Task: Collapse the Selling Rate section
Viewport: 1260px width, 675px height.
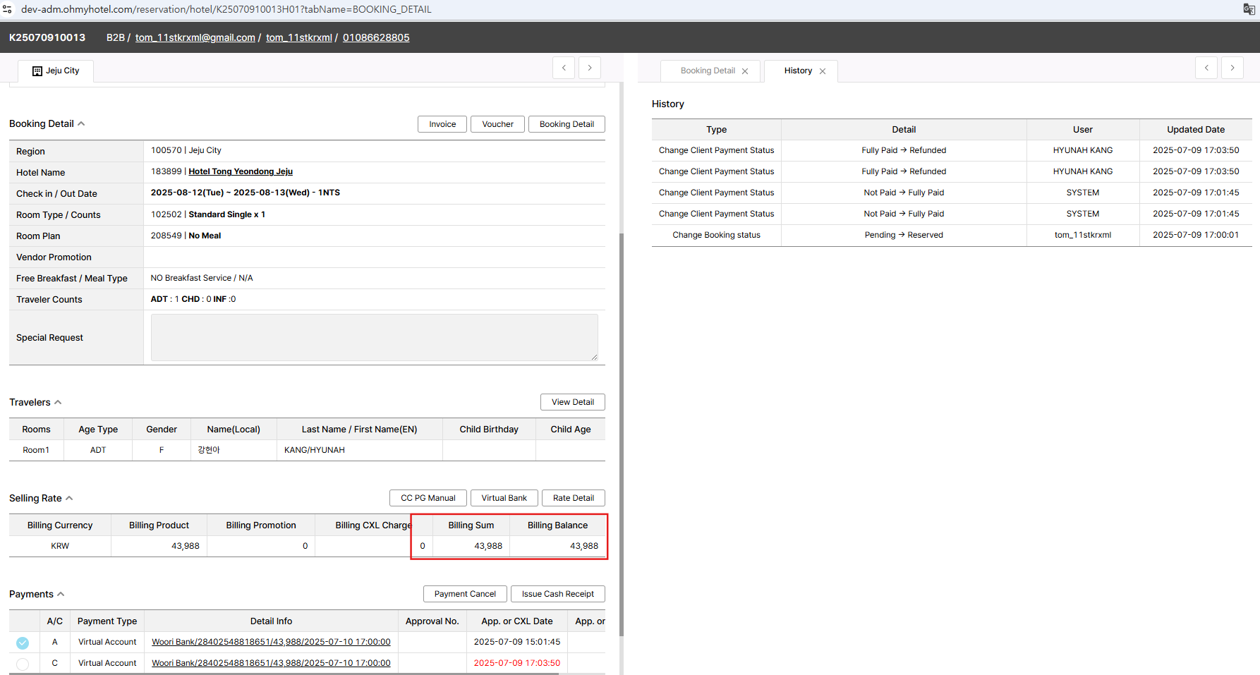Action: tap(69, 498)
